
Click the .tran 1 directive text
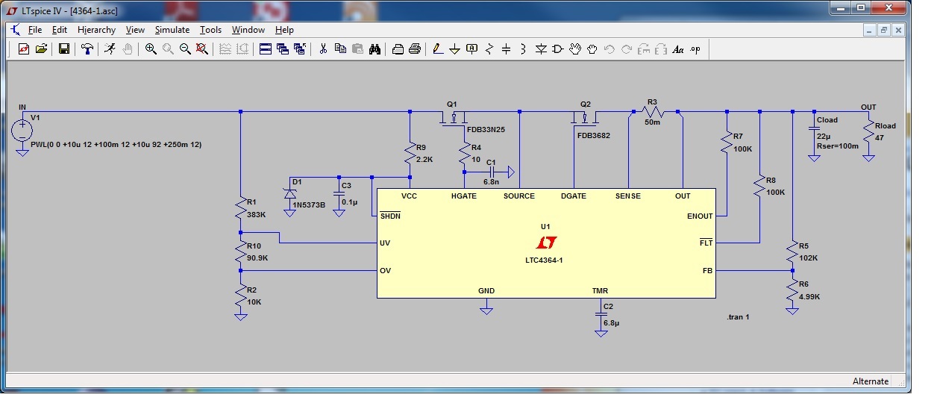[737, 317]
